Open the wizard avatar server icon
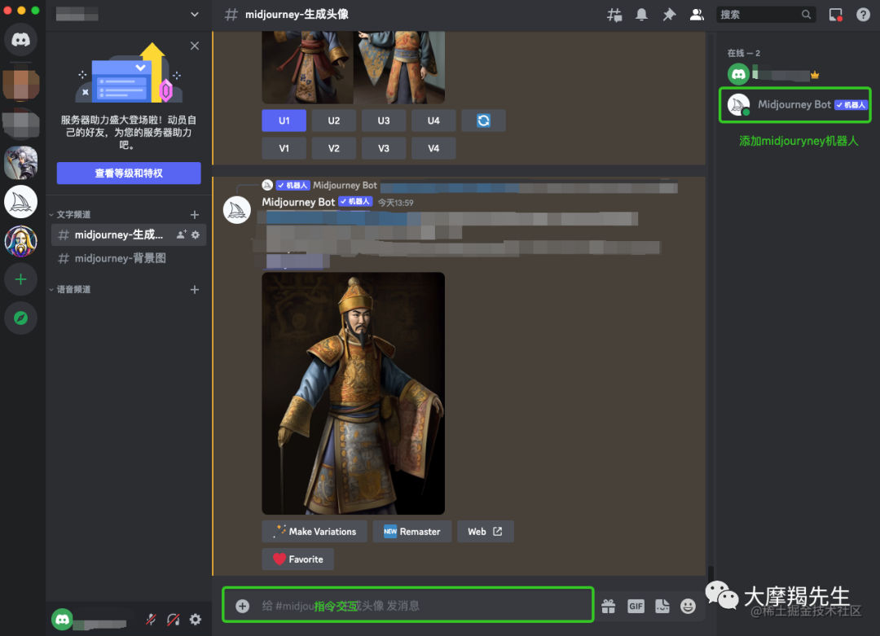Viewport: 880px width, 636px height. (x=20, y=242)
